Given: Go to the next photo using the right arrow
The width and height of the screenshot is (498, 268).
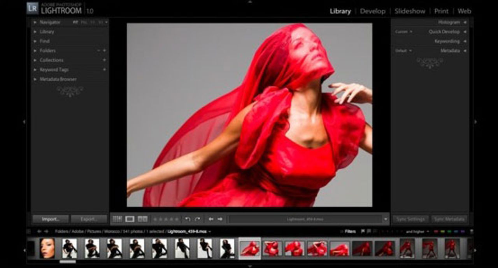Looking at the screenshot, I should coord(220,219).
